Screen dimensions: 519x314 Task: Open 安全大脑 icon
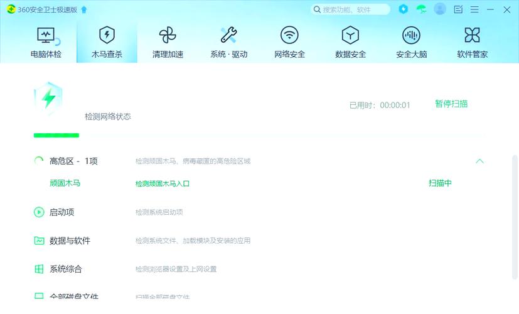pos(411,35)
